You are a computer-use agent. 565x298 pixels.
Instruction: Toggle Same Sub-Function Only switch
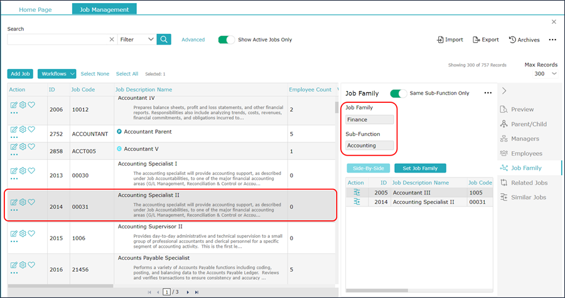(x=398, y=93)
